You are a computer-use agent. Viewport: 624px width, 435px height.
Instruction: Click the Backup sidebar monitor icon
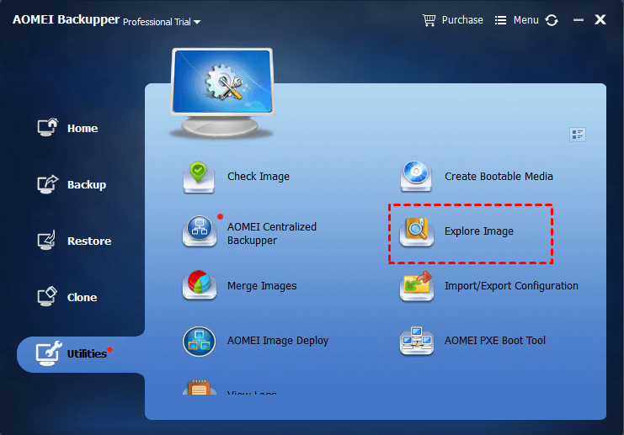pyautogui.click(x=48, y=184)
